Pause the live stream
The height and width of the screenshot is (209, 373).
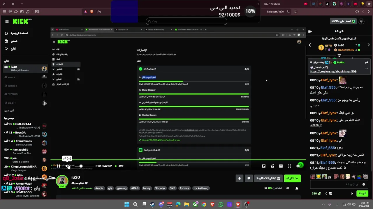click(x=59, y=166)
